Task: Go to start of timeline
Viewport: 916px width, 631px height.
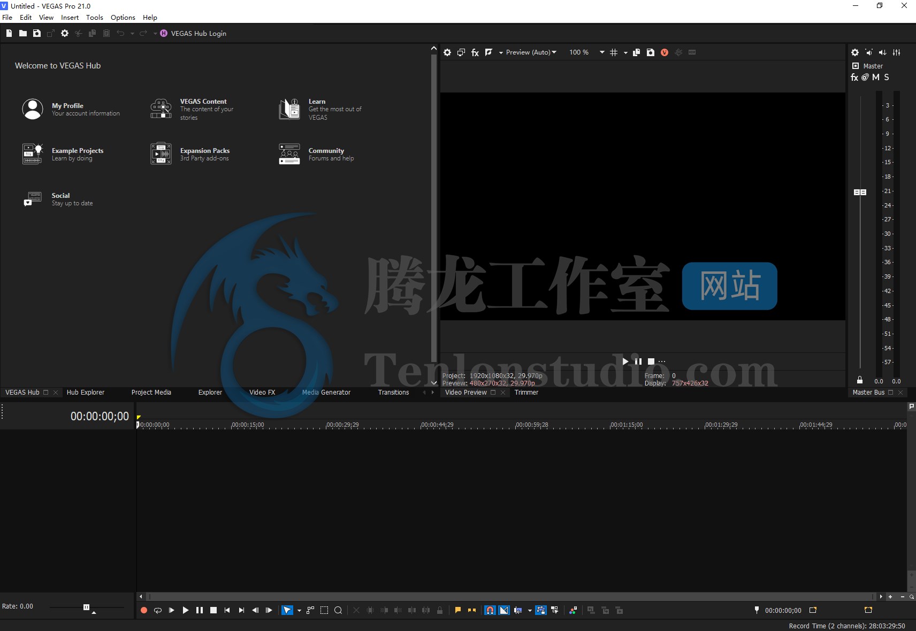Action: click(x=227, y=610)
